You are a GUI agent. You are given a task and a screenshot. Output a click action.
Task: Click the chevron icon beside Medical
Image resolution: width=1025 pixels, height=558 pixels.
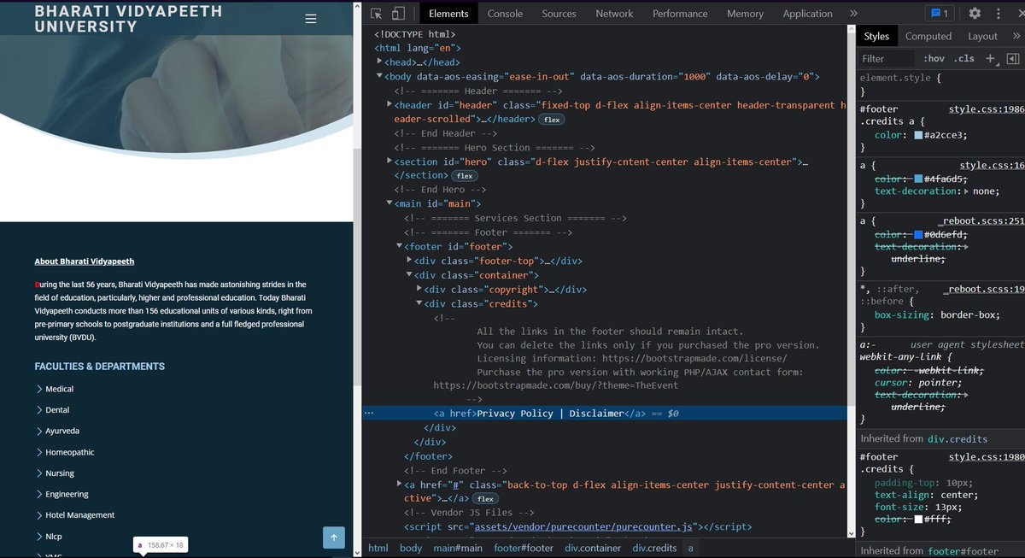[39, 389]
